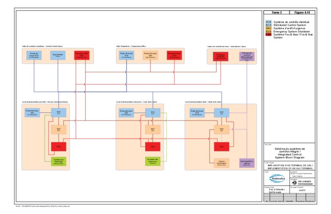
Task: Click the 'Figure 4.15' header cell
Action: coord(302,12)
